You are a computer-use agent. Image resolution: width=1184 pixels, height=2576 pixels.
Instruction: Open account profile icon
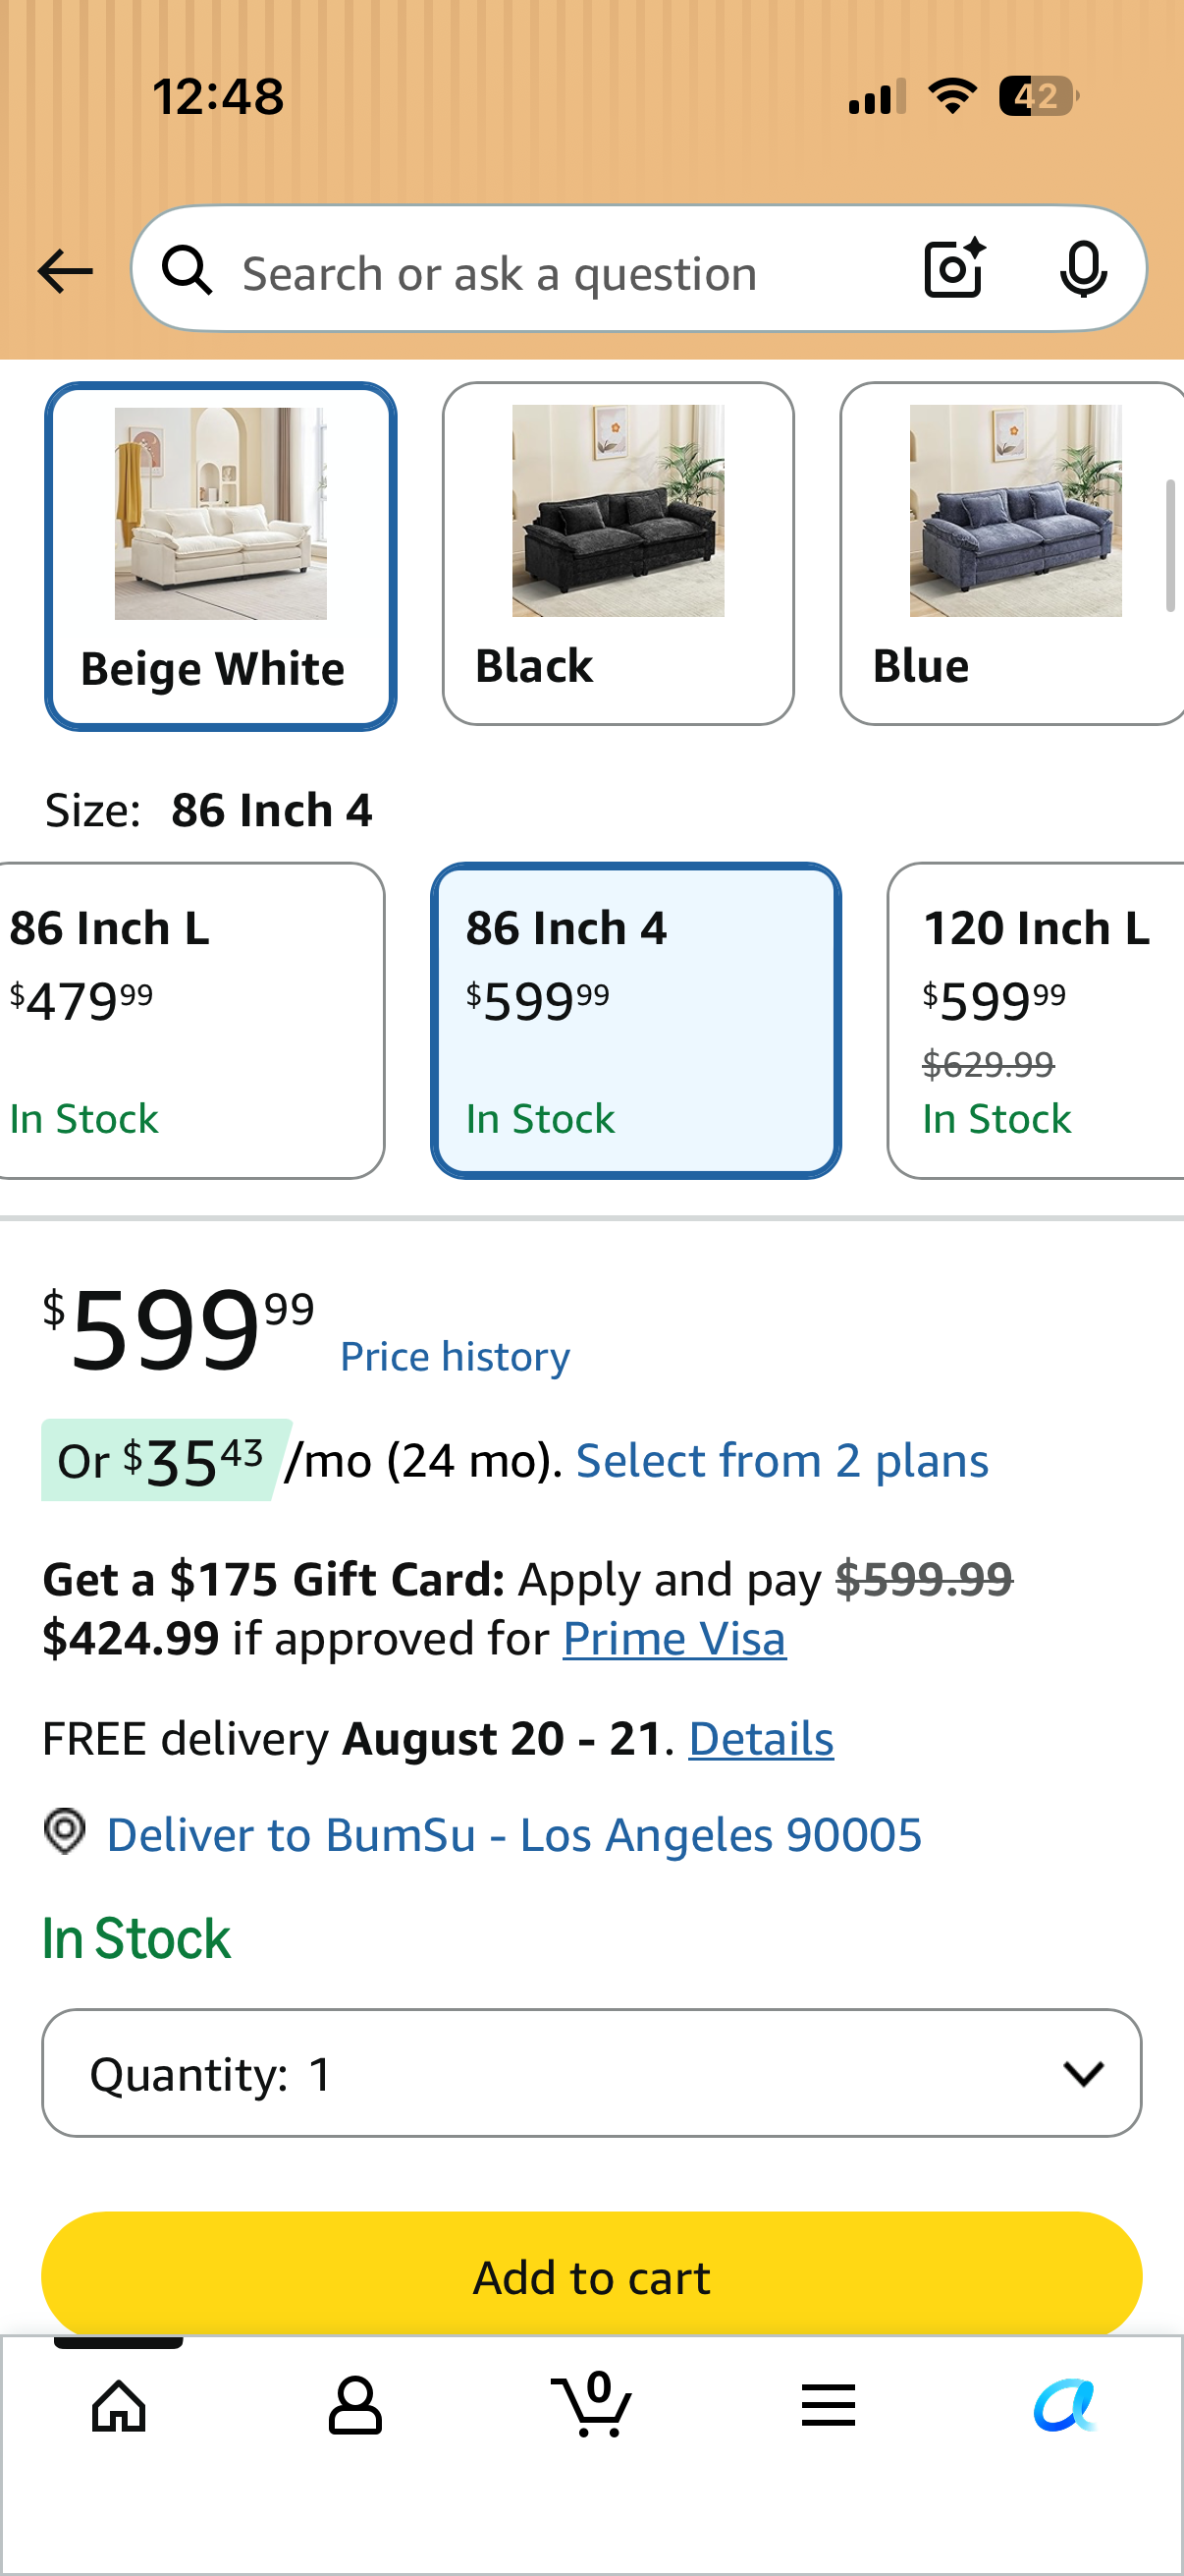354,2405
